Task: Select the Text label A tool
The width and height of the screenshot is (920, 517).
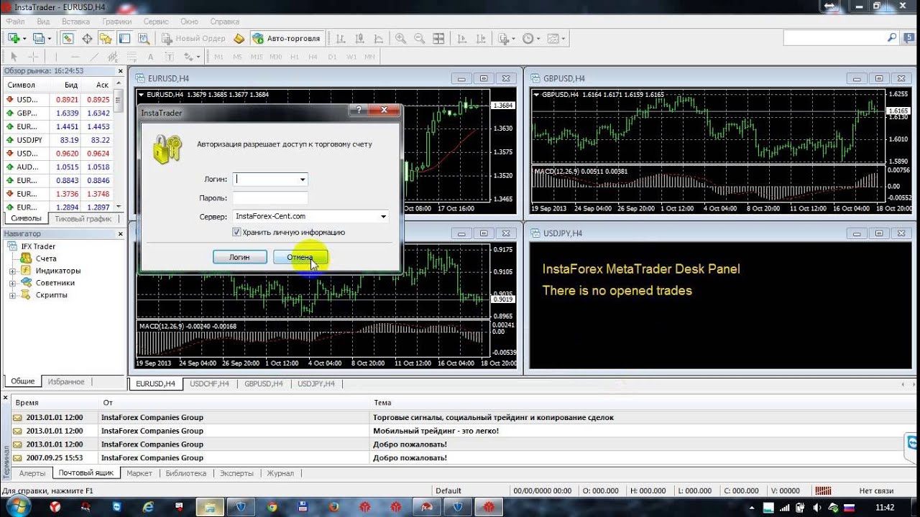Action: (150, 57)
